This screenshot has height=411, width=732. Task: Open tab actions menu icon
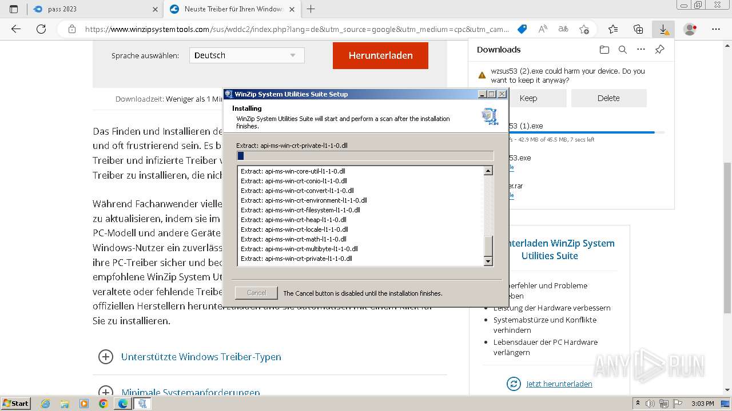point(14,9)
